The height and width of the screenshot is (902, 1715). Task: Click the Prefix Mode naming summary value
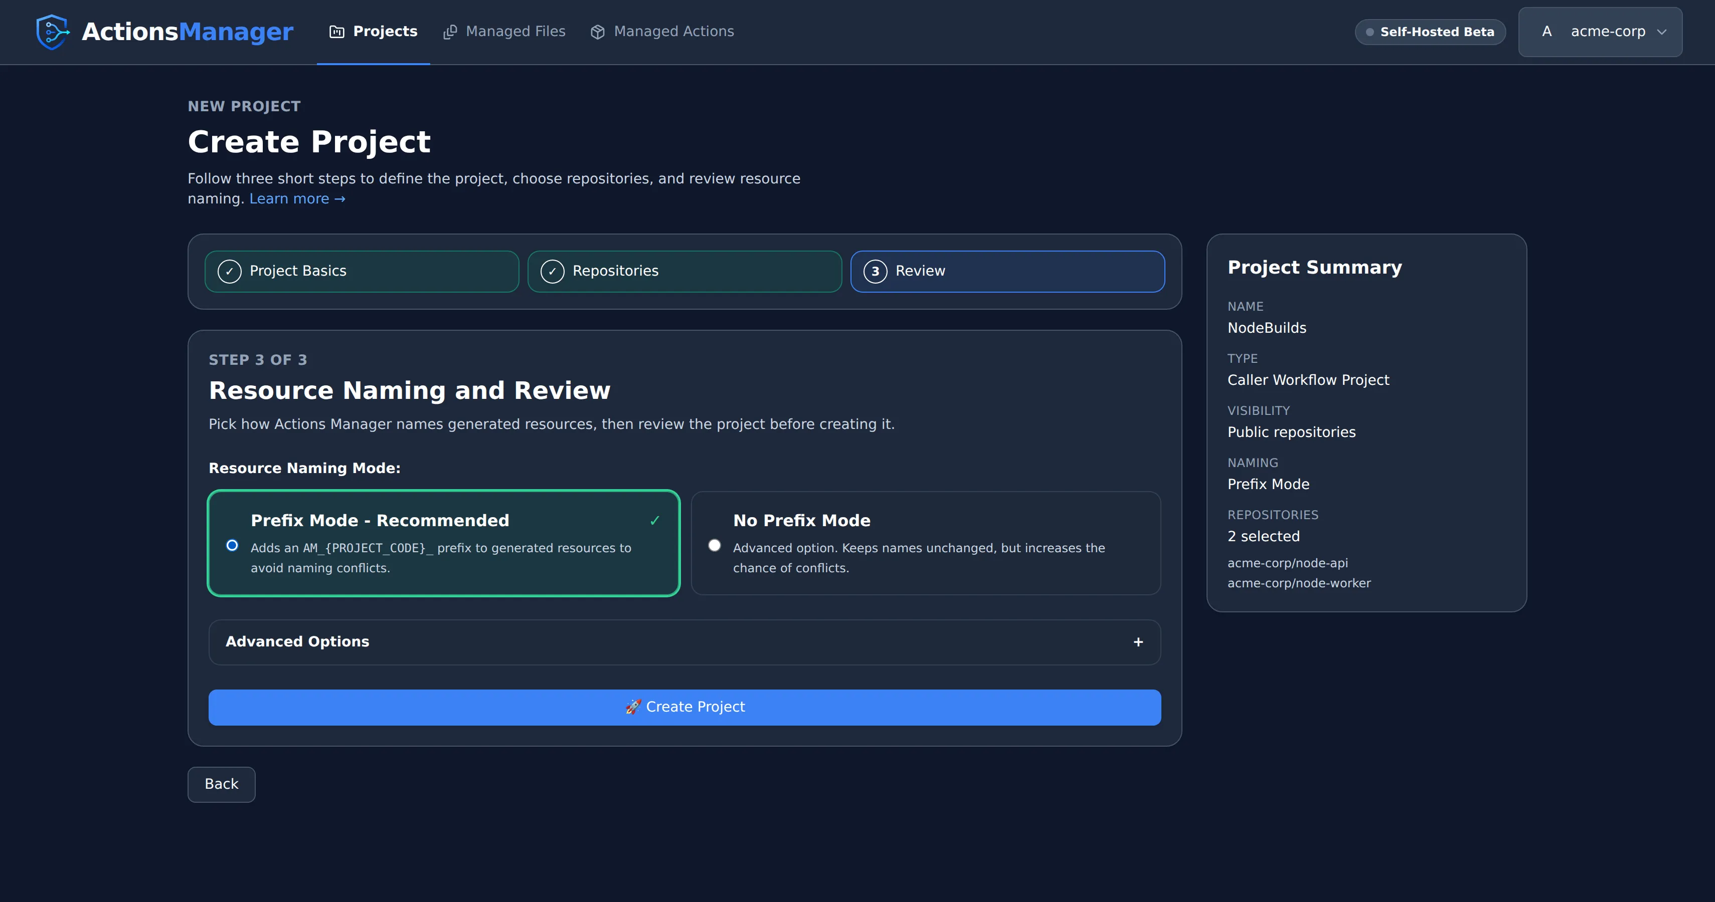[x=1269, y=484]
